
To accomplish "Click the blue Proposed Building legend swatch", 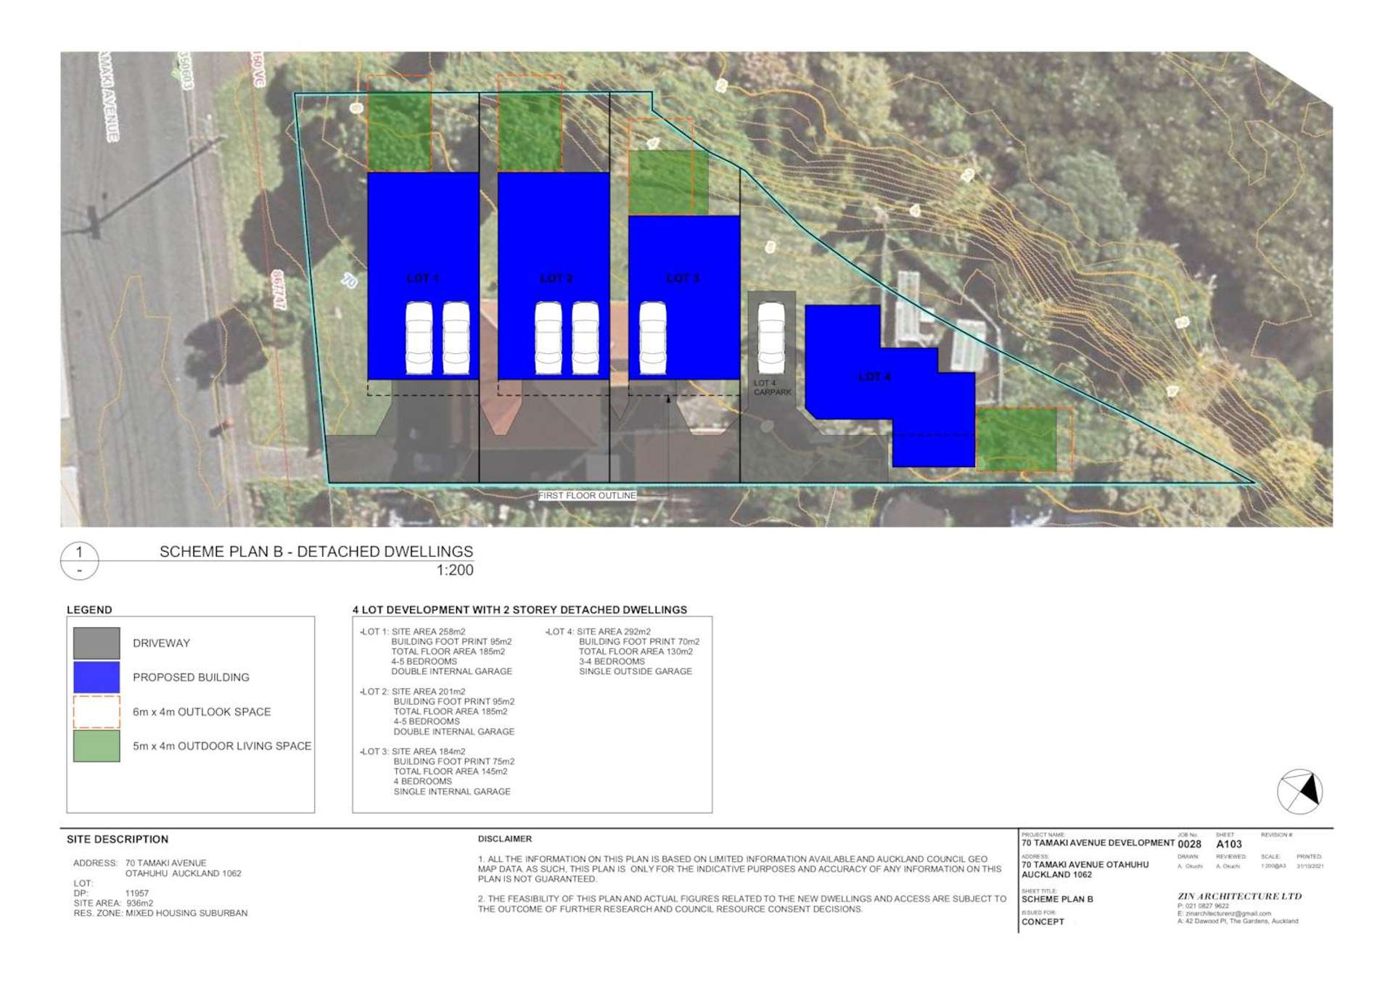I will point(96,677).
